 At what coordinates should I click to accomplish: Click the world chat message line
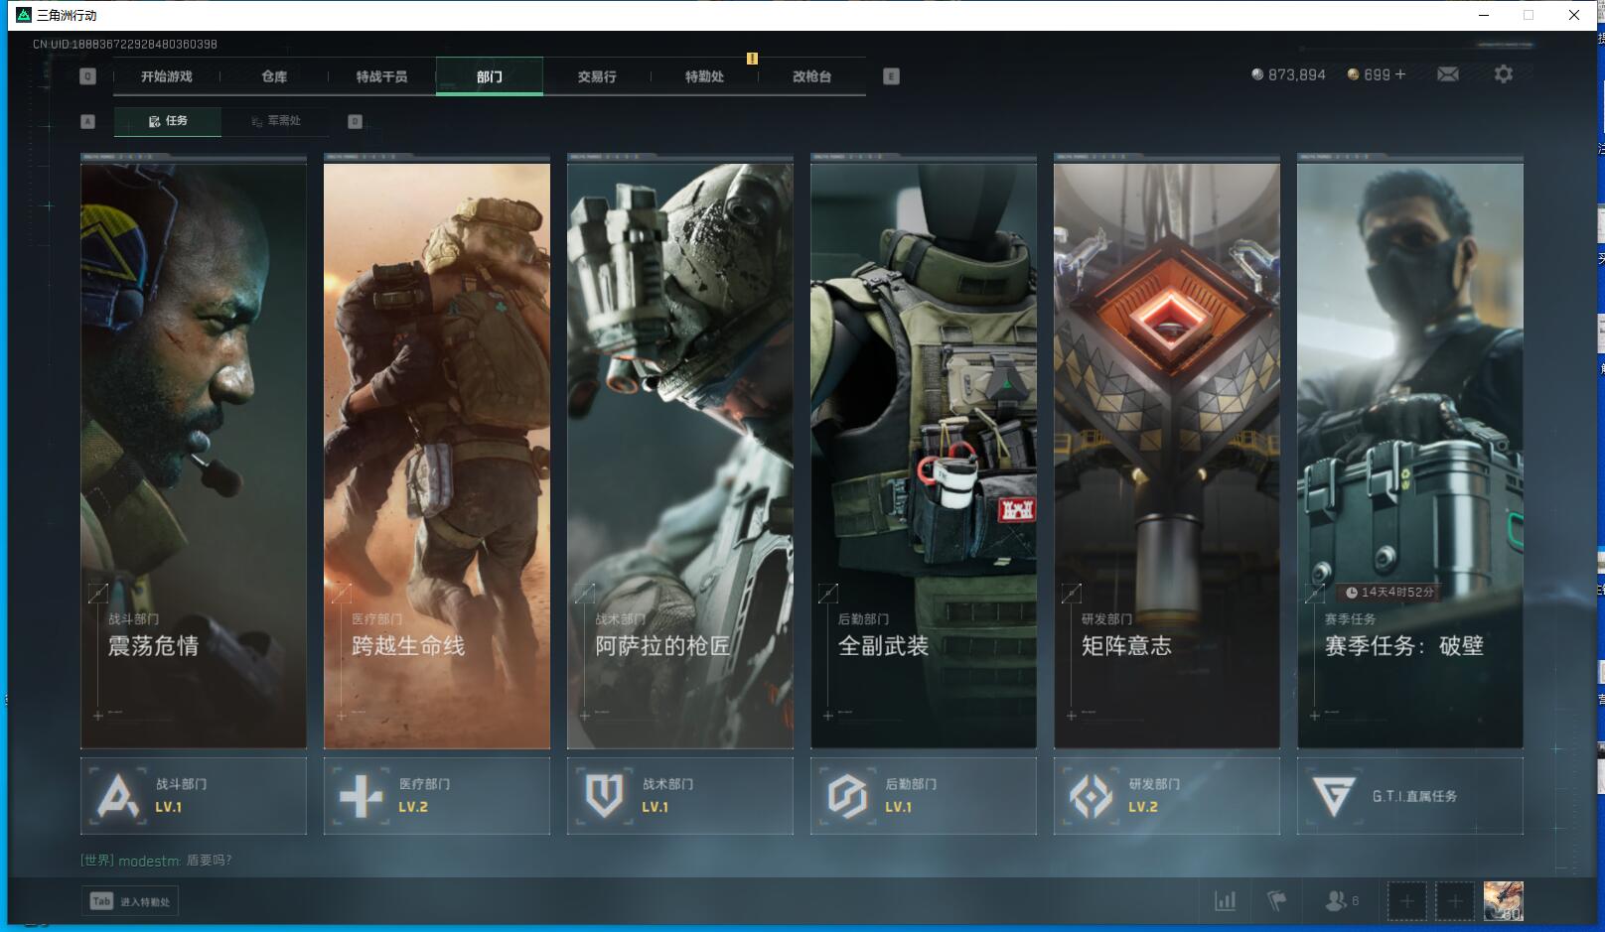(156, 861)
